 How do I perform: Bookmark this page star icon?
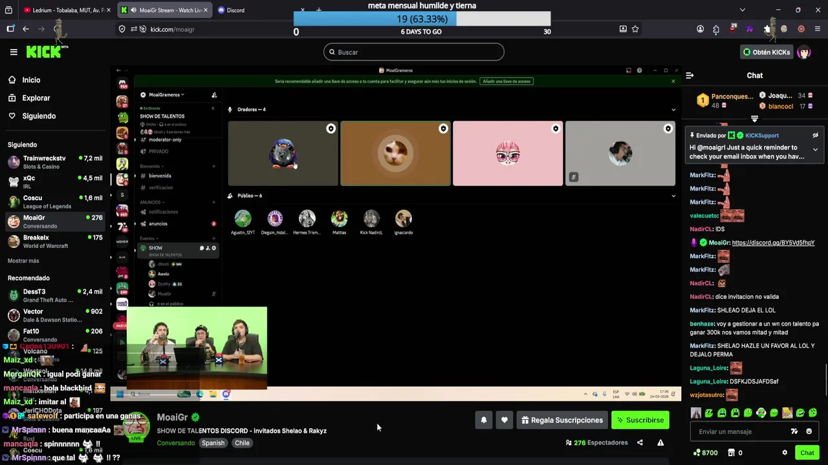[635, 29]
